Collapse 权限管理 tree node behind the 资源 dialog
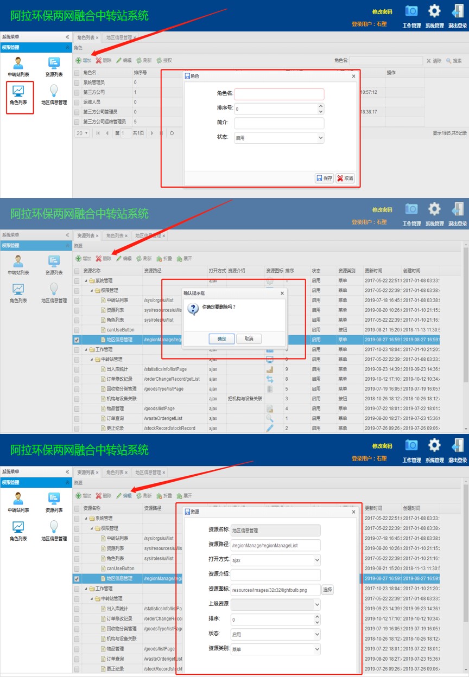469x677 pixels. 91,528
